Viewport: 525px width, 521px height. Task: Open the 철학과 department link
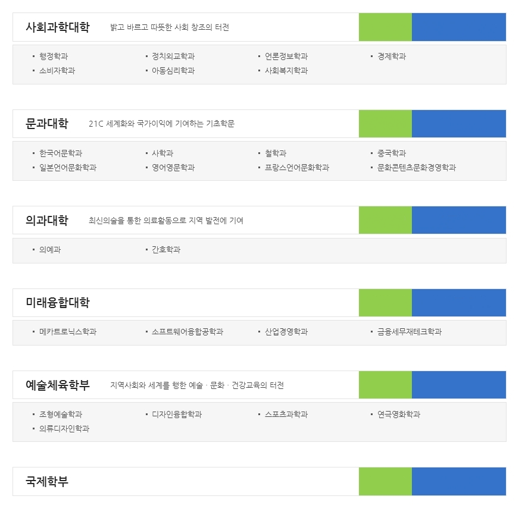276,153
